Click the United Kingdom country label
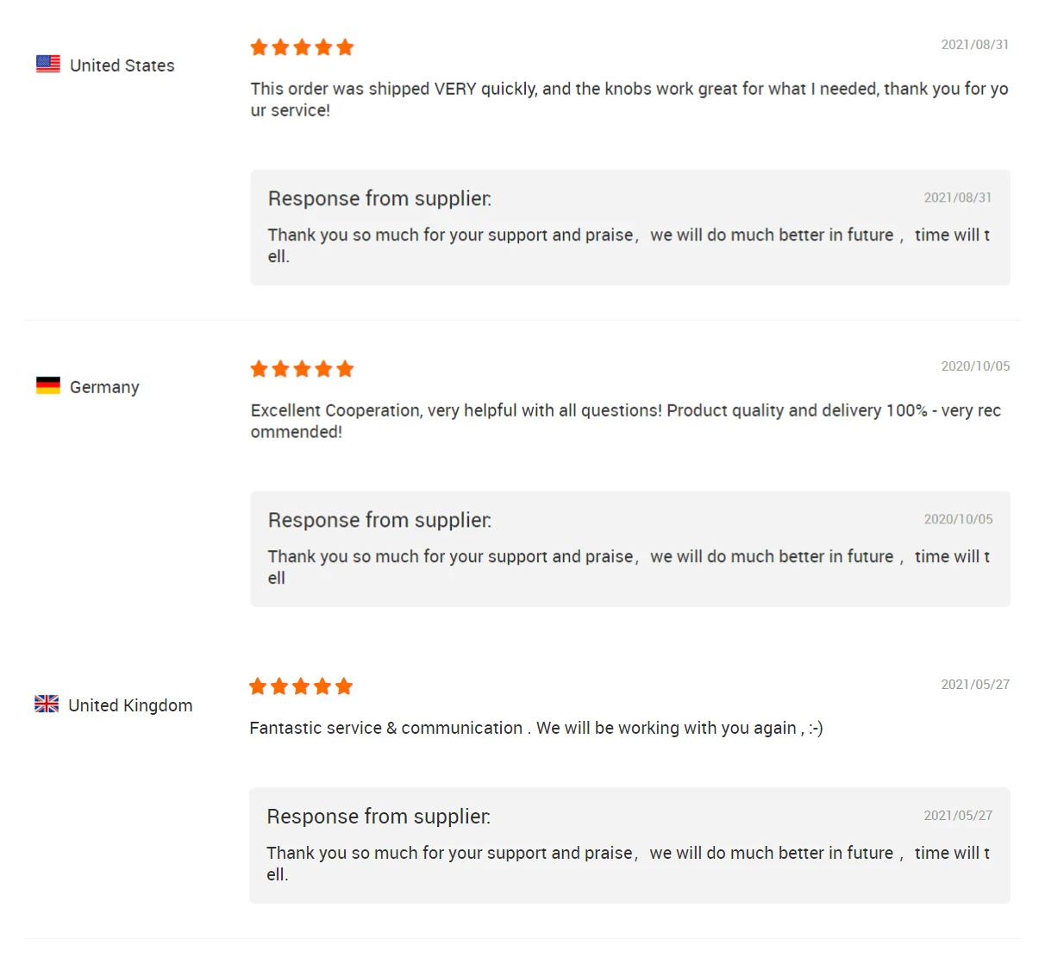The width and height of the screenshot is (1045, 958). (x=130, y=705)
